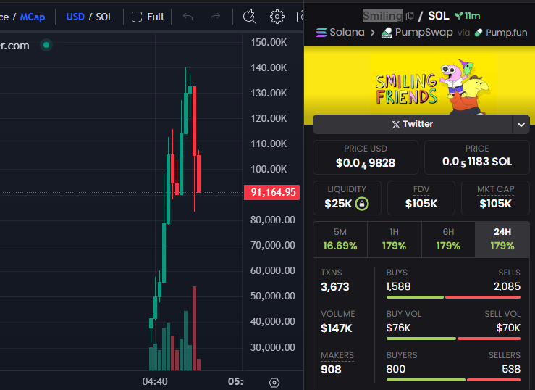Click the Smiling token name

[382, 16]
